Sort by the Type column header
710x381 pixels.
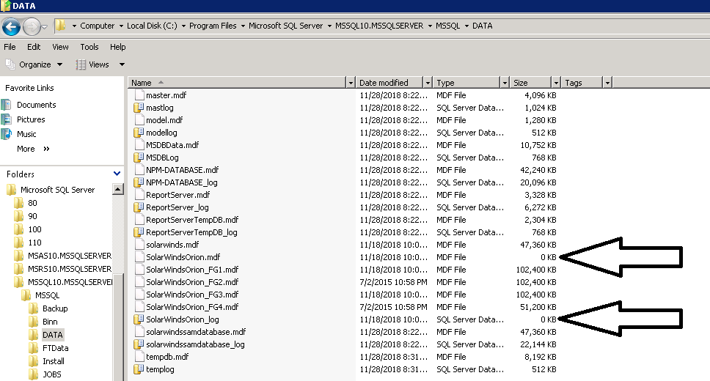(x=466, y=83)
